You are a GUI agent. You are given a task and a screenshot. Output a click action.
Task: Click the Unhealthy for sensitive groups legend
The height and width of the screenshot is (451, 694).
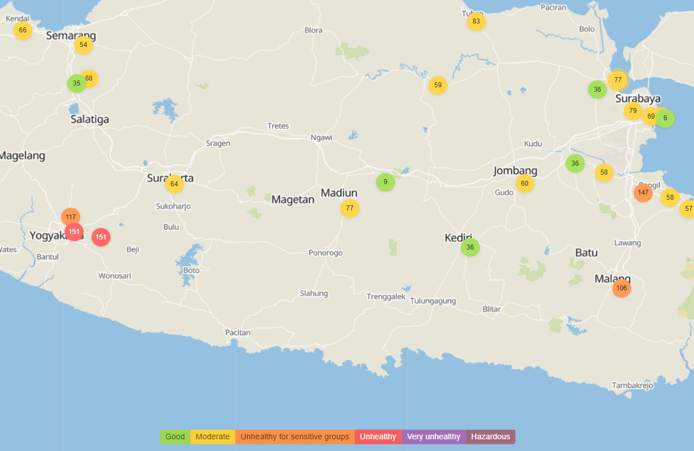294,436
